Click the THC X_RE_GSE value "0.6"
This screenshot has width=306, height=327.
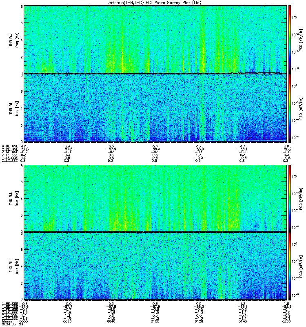click(155, 304)
